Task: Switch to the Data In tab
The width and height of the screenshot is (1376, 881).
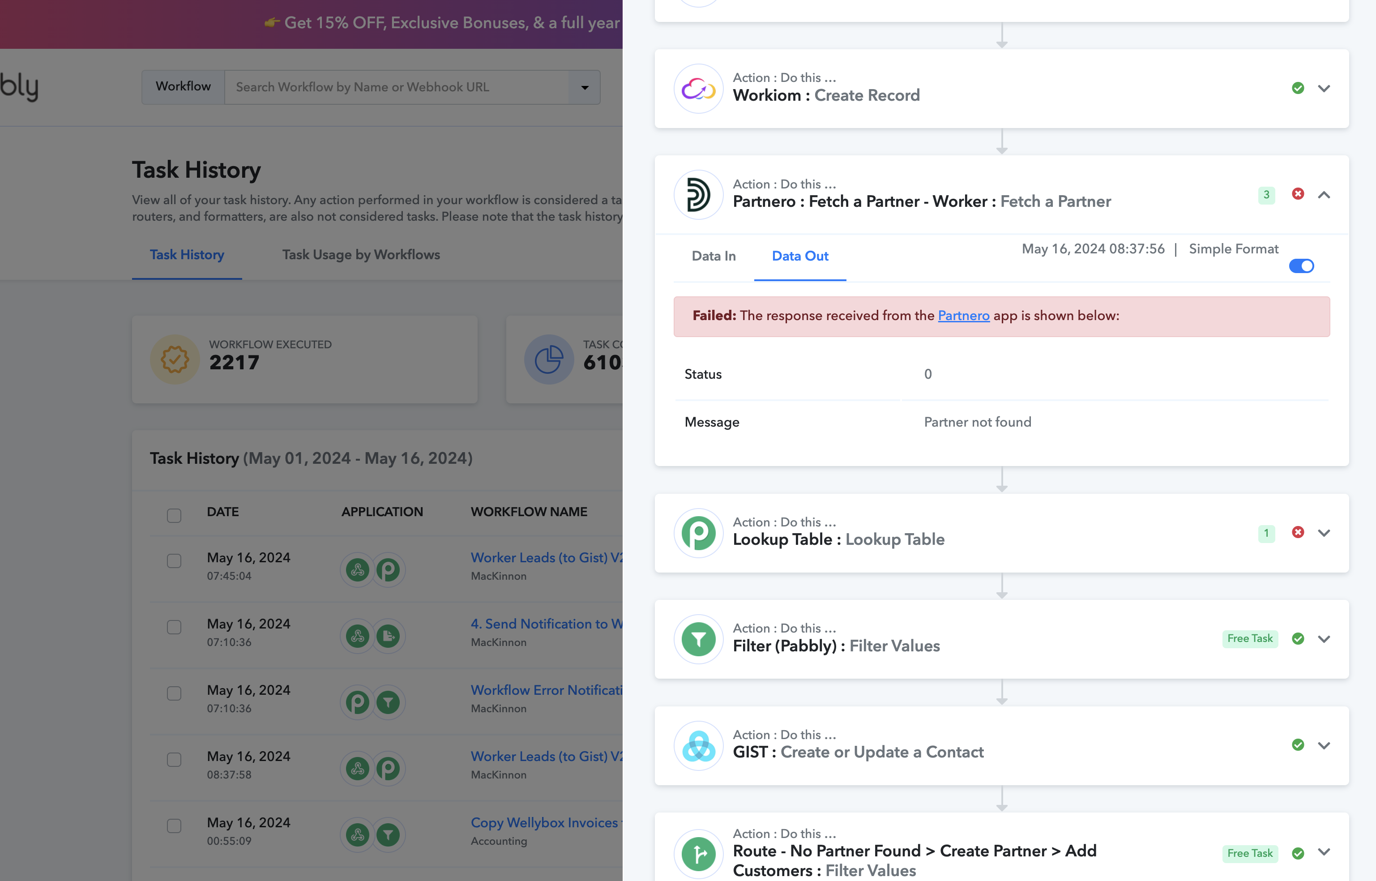Action: pos(713,256)
